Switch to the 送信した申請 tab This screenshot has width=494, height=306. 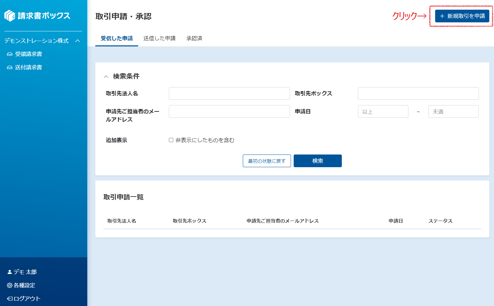click(160, 38)
